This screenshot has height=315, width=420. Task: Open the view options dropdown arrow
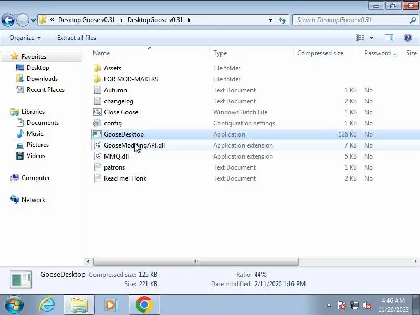(372, 38)
